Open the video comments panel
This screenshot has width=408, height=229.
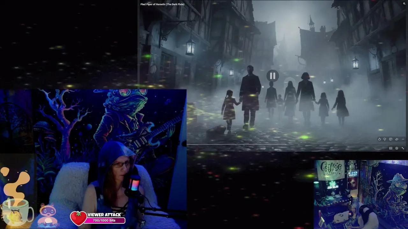pos(390,139)
